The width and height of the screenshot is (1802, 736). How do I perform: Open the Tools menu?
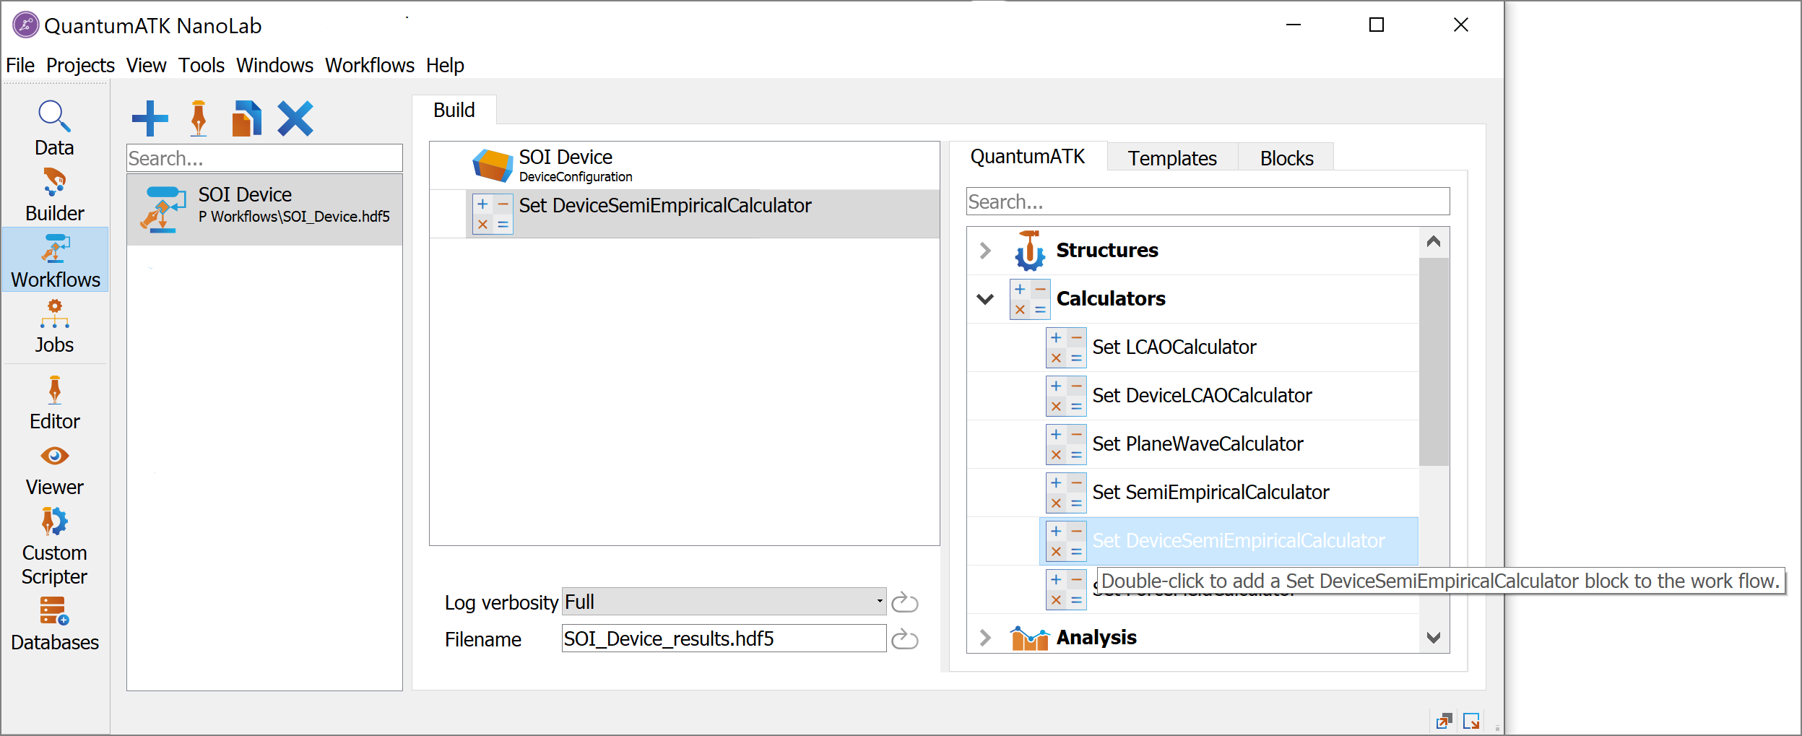point(202,65)
